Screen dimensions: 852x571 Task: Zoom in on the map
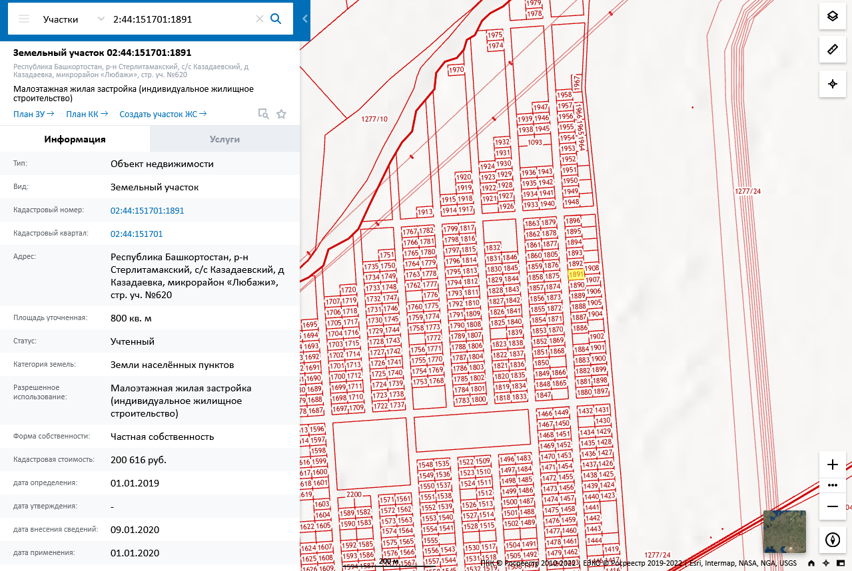point(832,465)
